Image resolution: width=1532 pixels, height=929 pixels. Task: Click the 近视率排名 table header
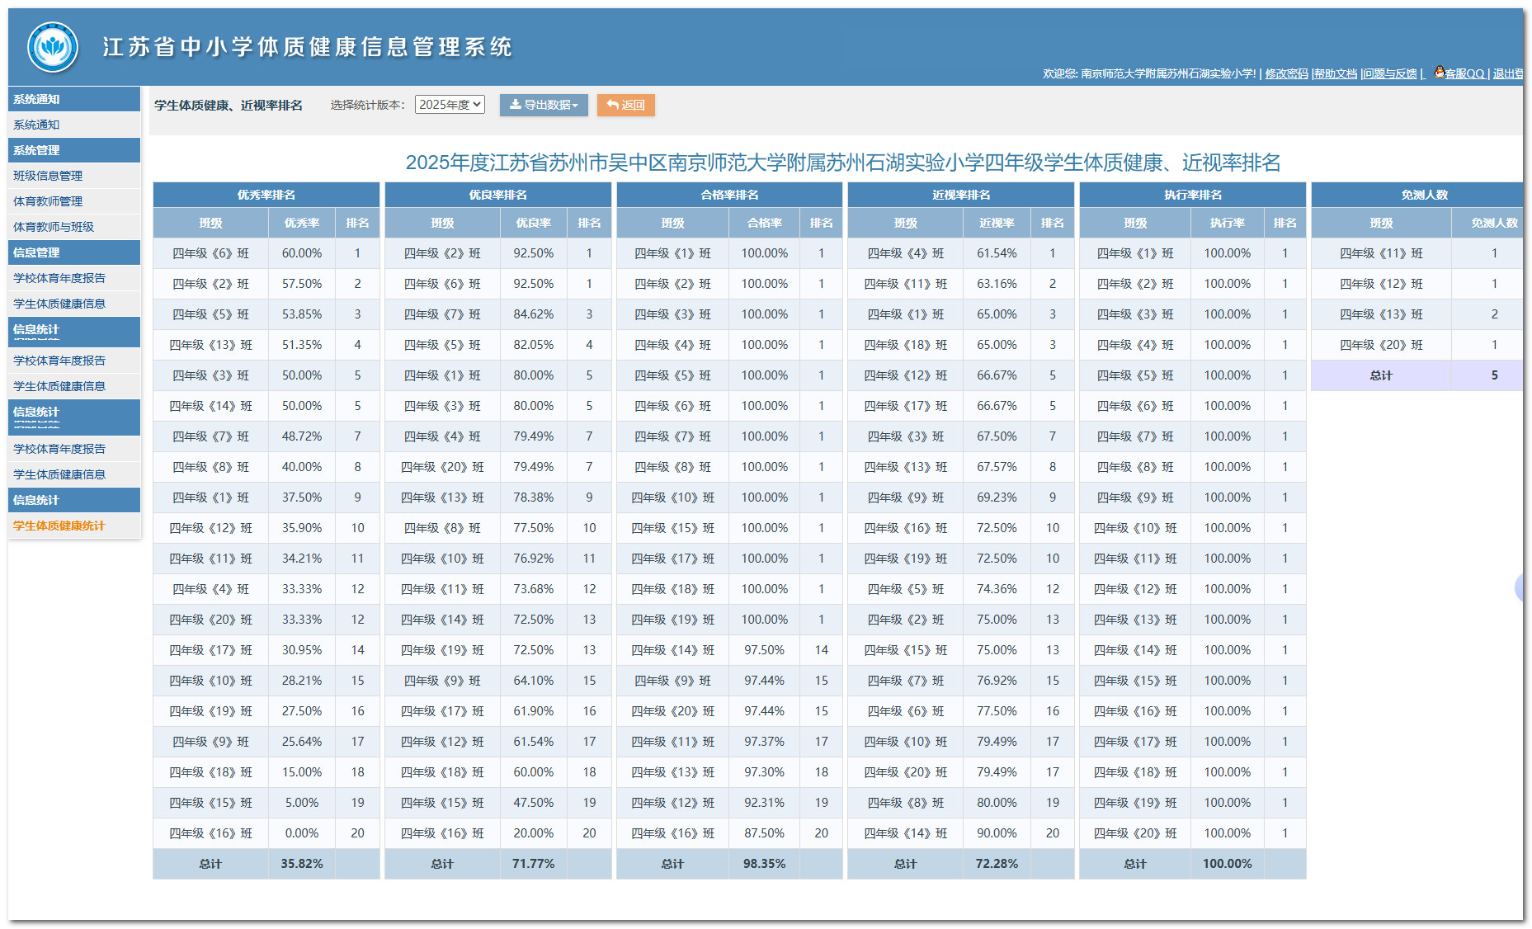(960, 195)
